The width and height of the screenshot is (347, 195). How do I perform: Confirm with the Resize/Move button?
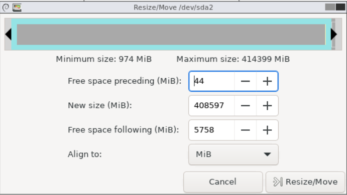pyautogui.click(x=305, y=182)
